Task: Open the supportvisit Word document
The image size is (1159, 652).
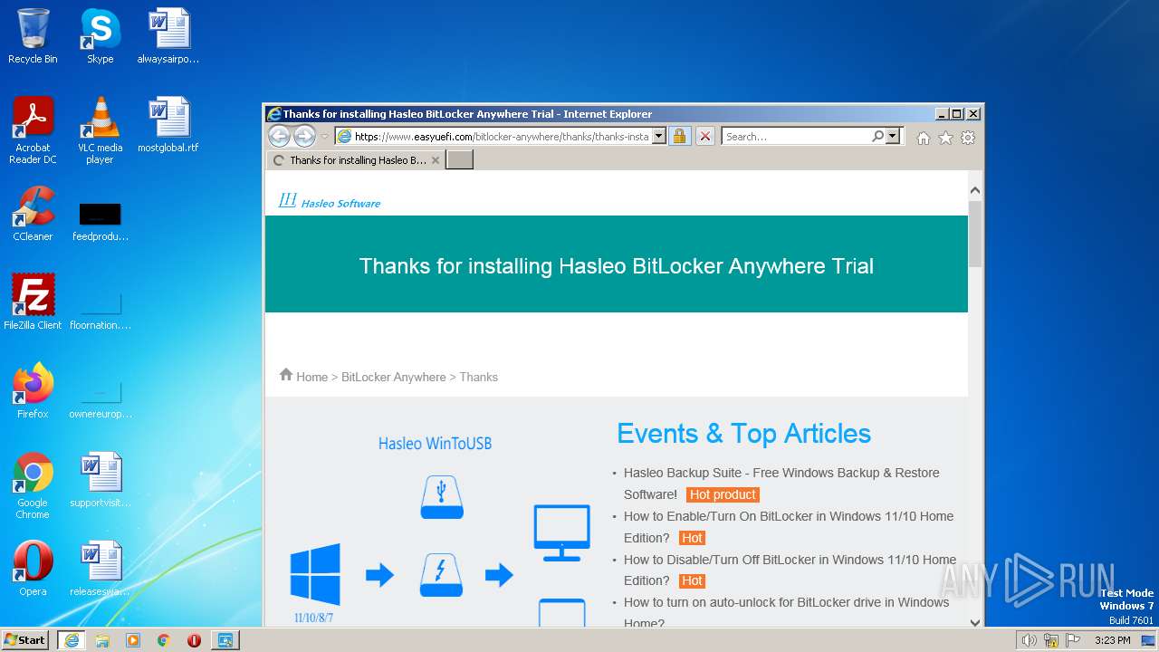Action: tap(100, 480)
